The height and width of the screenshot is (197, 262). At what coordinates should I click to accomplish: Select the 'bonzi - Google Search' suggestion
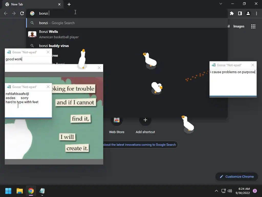[127, 23]
